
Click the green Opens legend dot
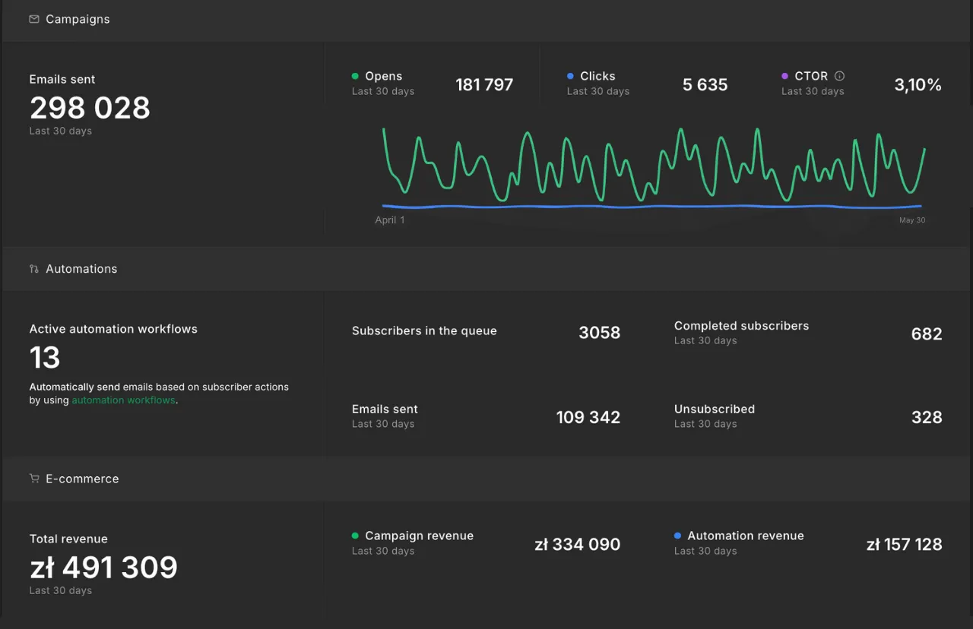(x=355, y=76)
